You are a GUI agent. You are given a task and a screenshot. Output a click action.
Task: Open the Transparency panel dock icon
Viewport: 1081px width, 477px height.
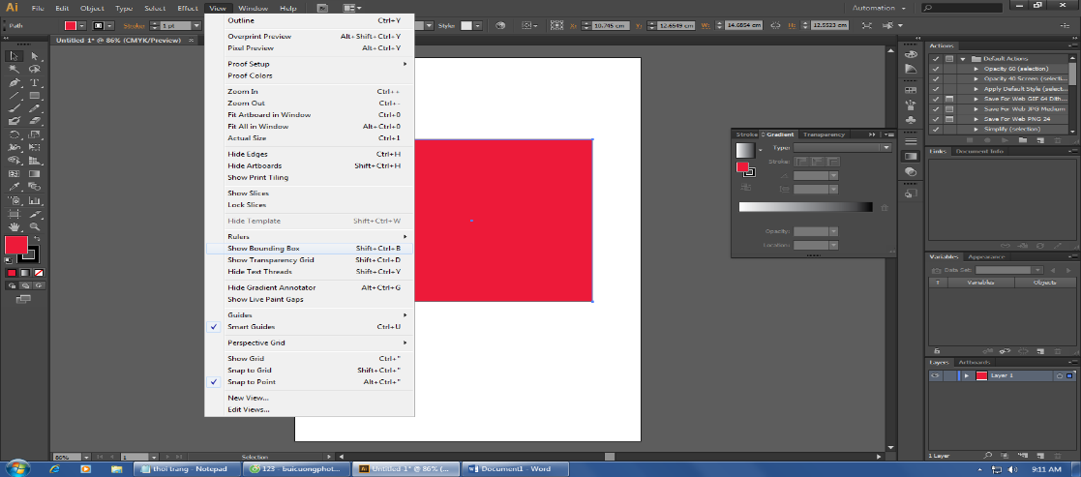click(x=911, y=171)
